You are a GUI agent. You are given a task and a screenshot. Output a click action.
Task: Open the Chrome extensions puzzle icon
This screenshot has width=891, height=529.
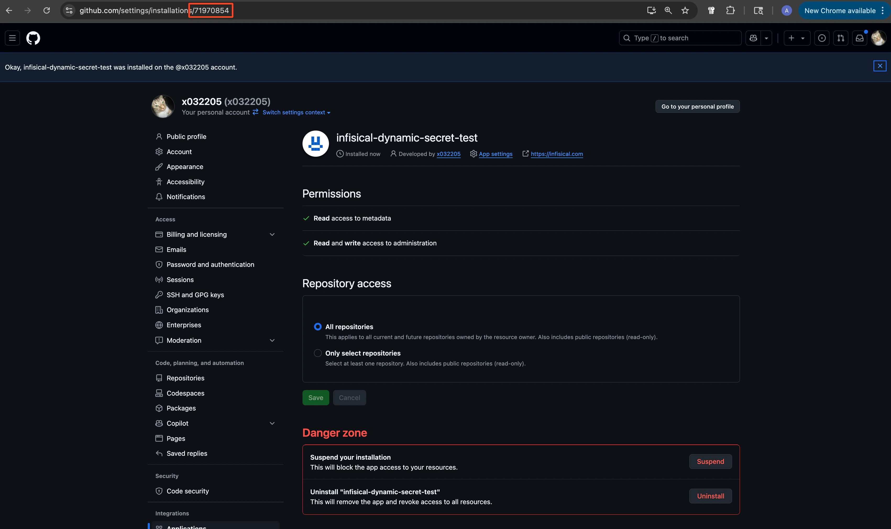tap(730, 11)
